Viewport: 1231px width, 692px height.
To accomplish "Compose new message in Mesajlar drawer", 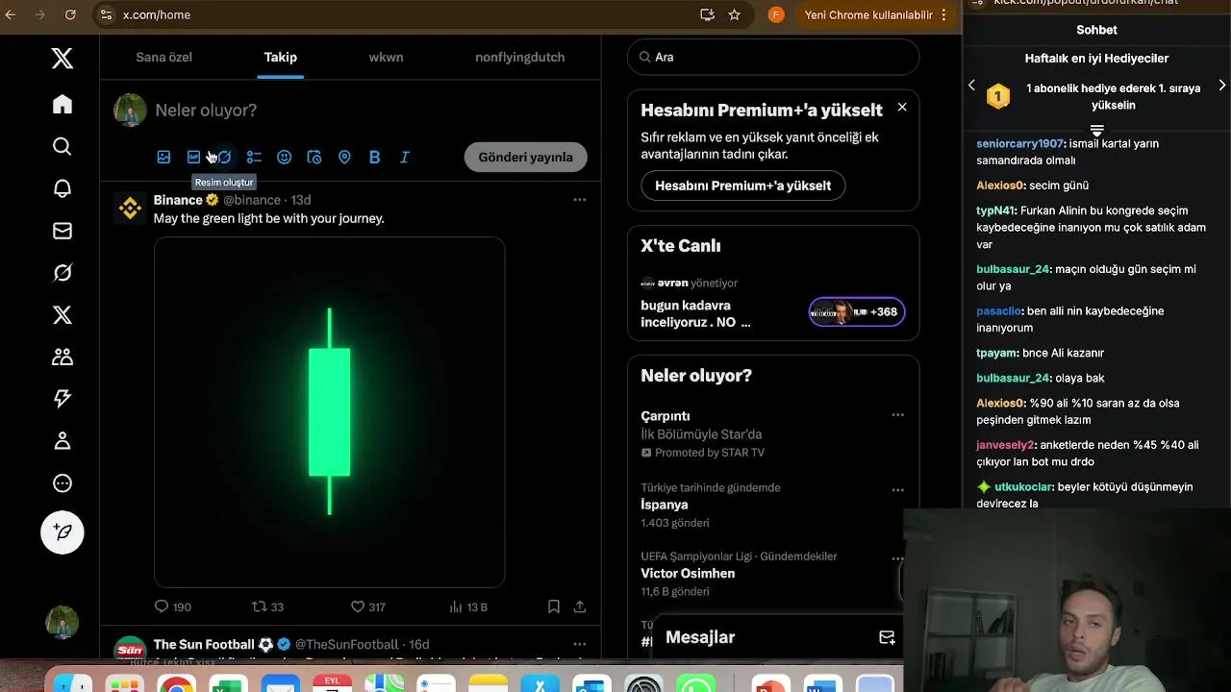I will [x=887, y=637].
